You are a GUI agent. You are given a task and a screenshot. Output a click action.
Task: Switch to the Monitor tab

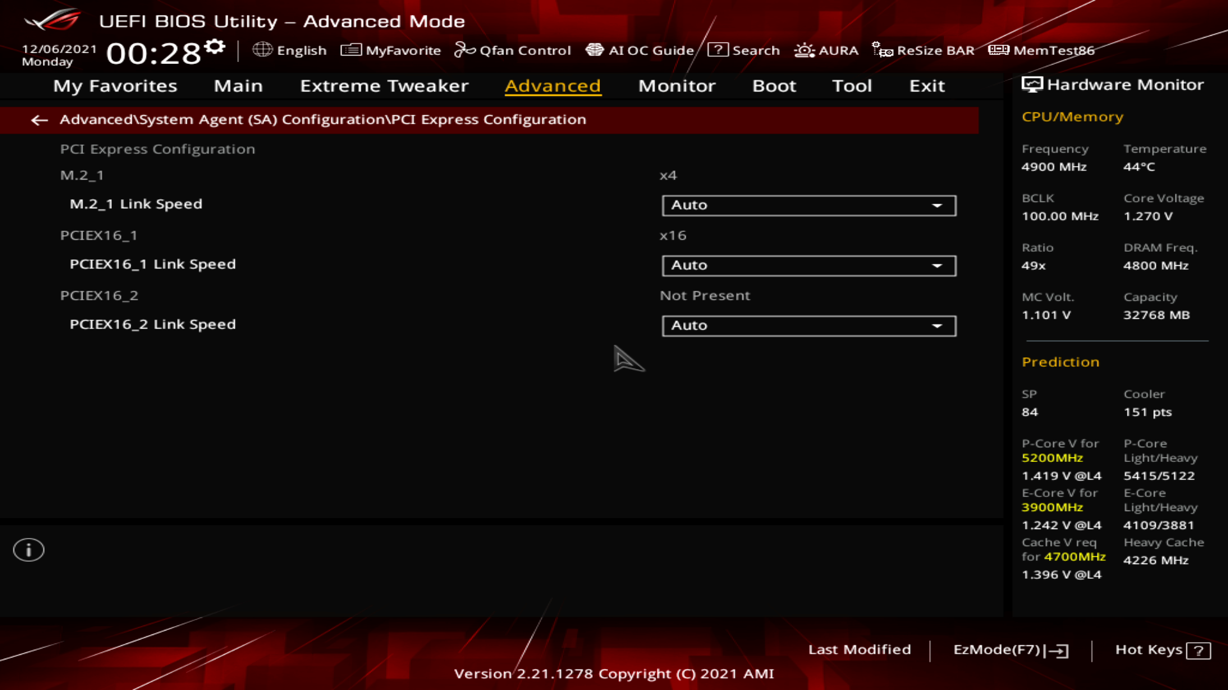point(677,86)
